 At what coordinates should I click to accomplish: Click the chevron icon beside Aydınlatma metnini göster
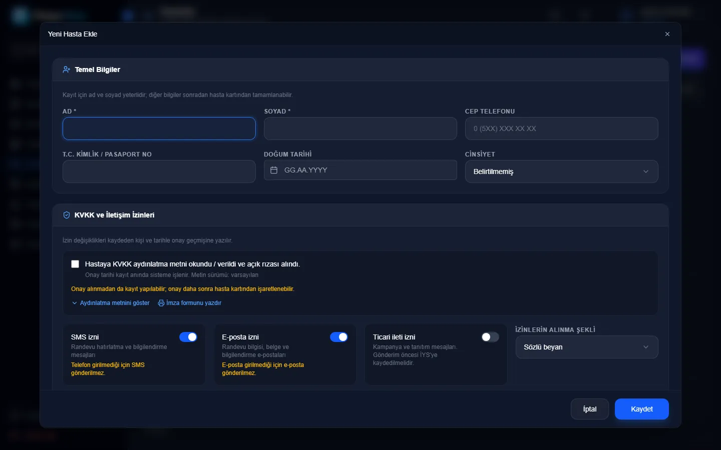(x=75, y=303)
